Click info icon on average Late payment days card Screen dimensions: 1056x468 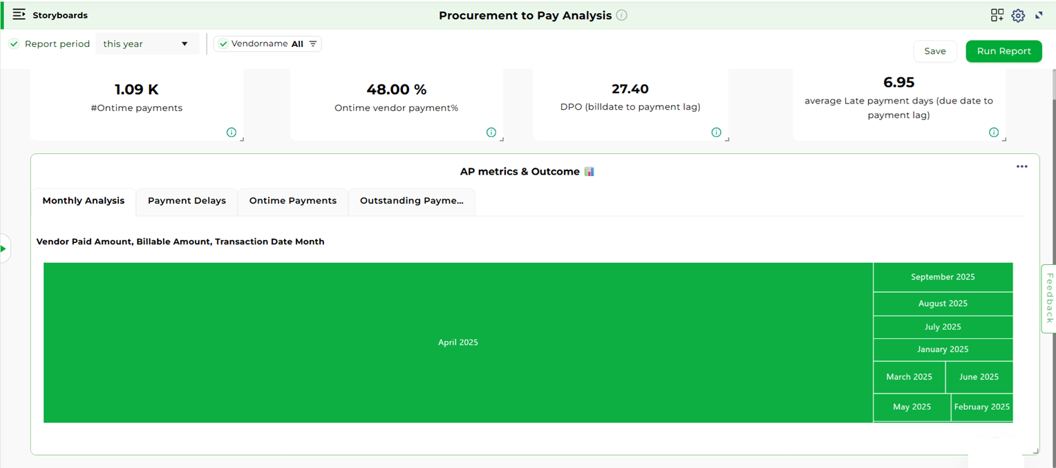pyautogui.click(x=993, y=133)
